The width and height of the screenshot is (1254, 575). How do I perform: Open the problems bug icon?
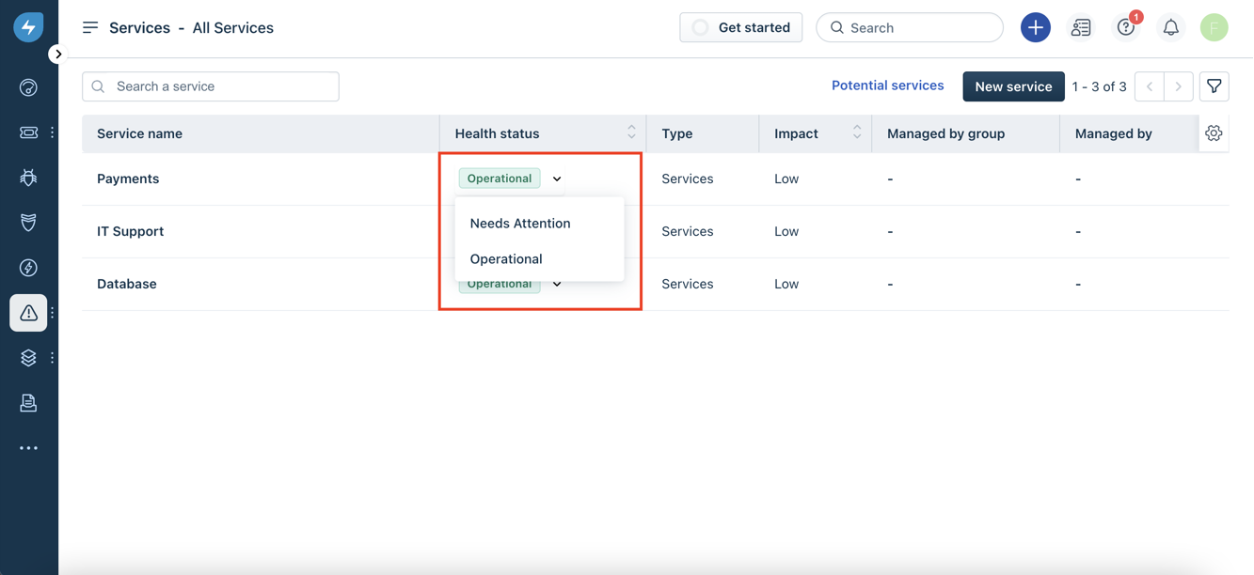click(28, 178)
